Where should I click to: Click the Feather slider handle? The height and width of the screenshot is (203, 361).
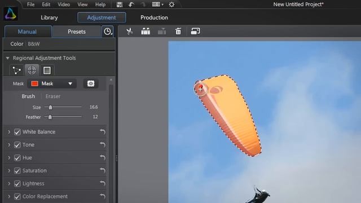(50, 117)
